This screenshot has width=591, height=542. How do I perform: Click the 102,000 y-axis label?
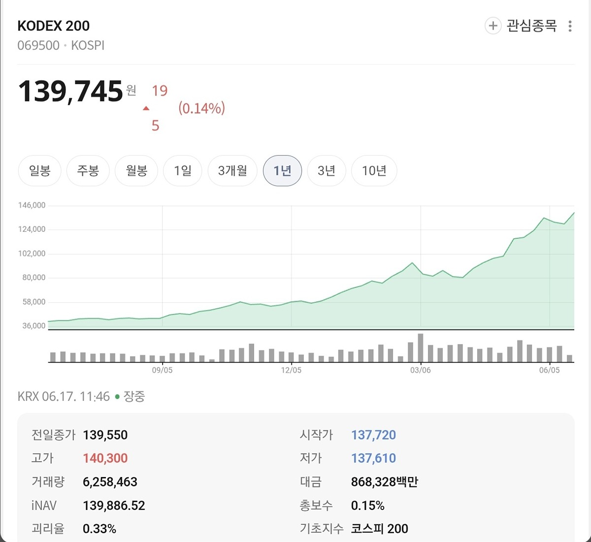click(32, 254)
